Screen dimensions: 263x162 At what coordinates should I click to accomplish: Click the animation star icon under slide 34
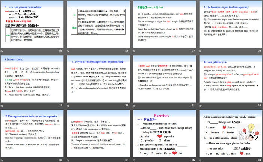68,160
